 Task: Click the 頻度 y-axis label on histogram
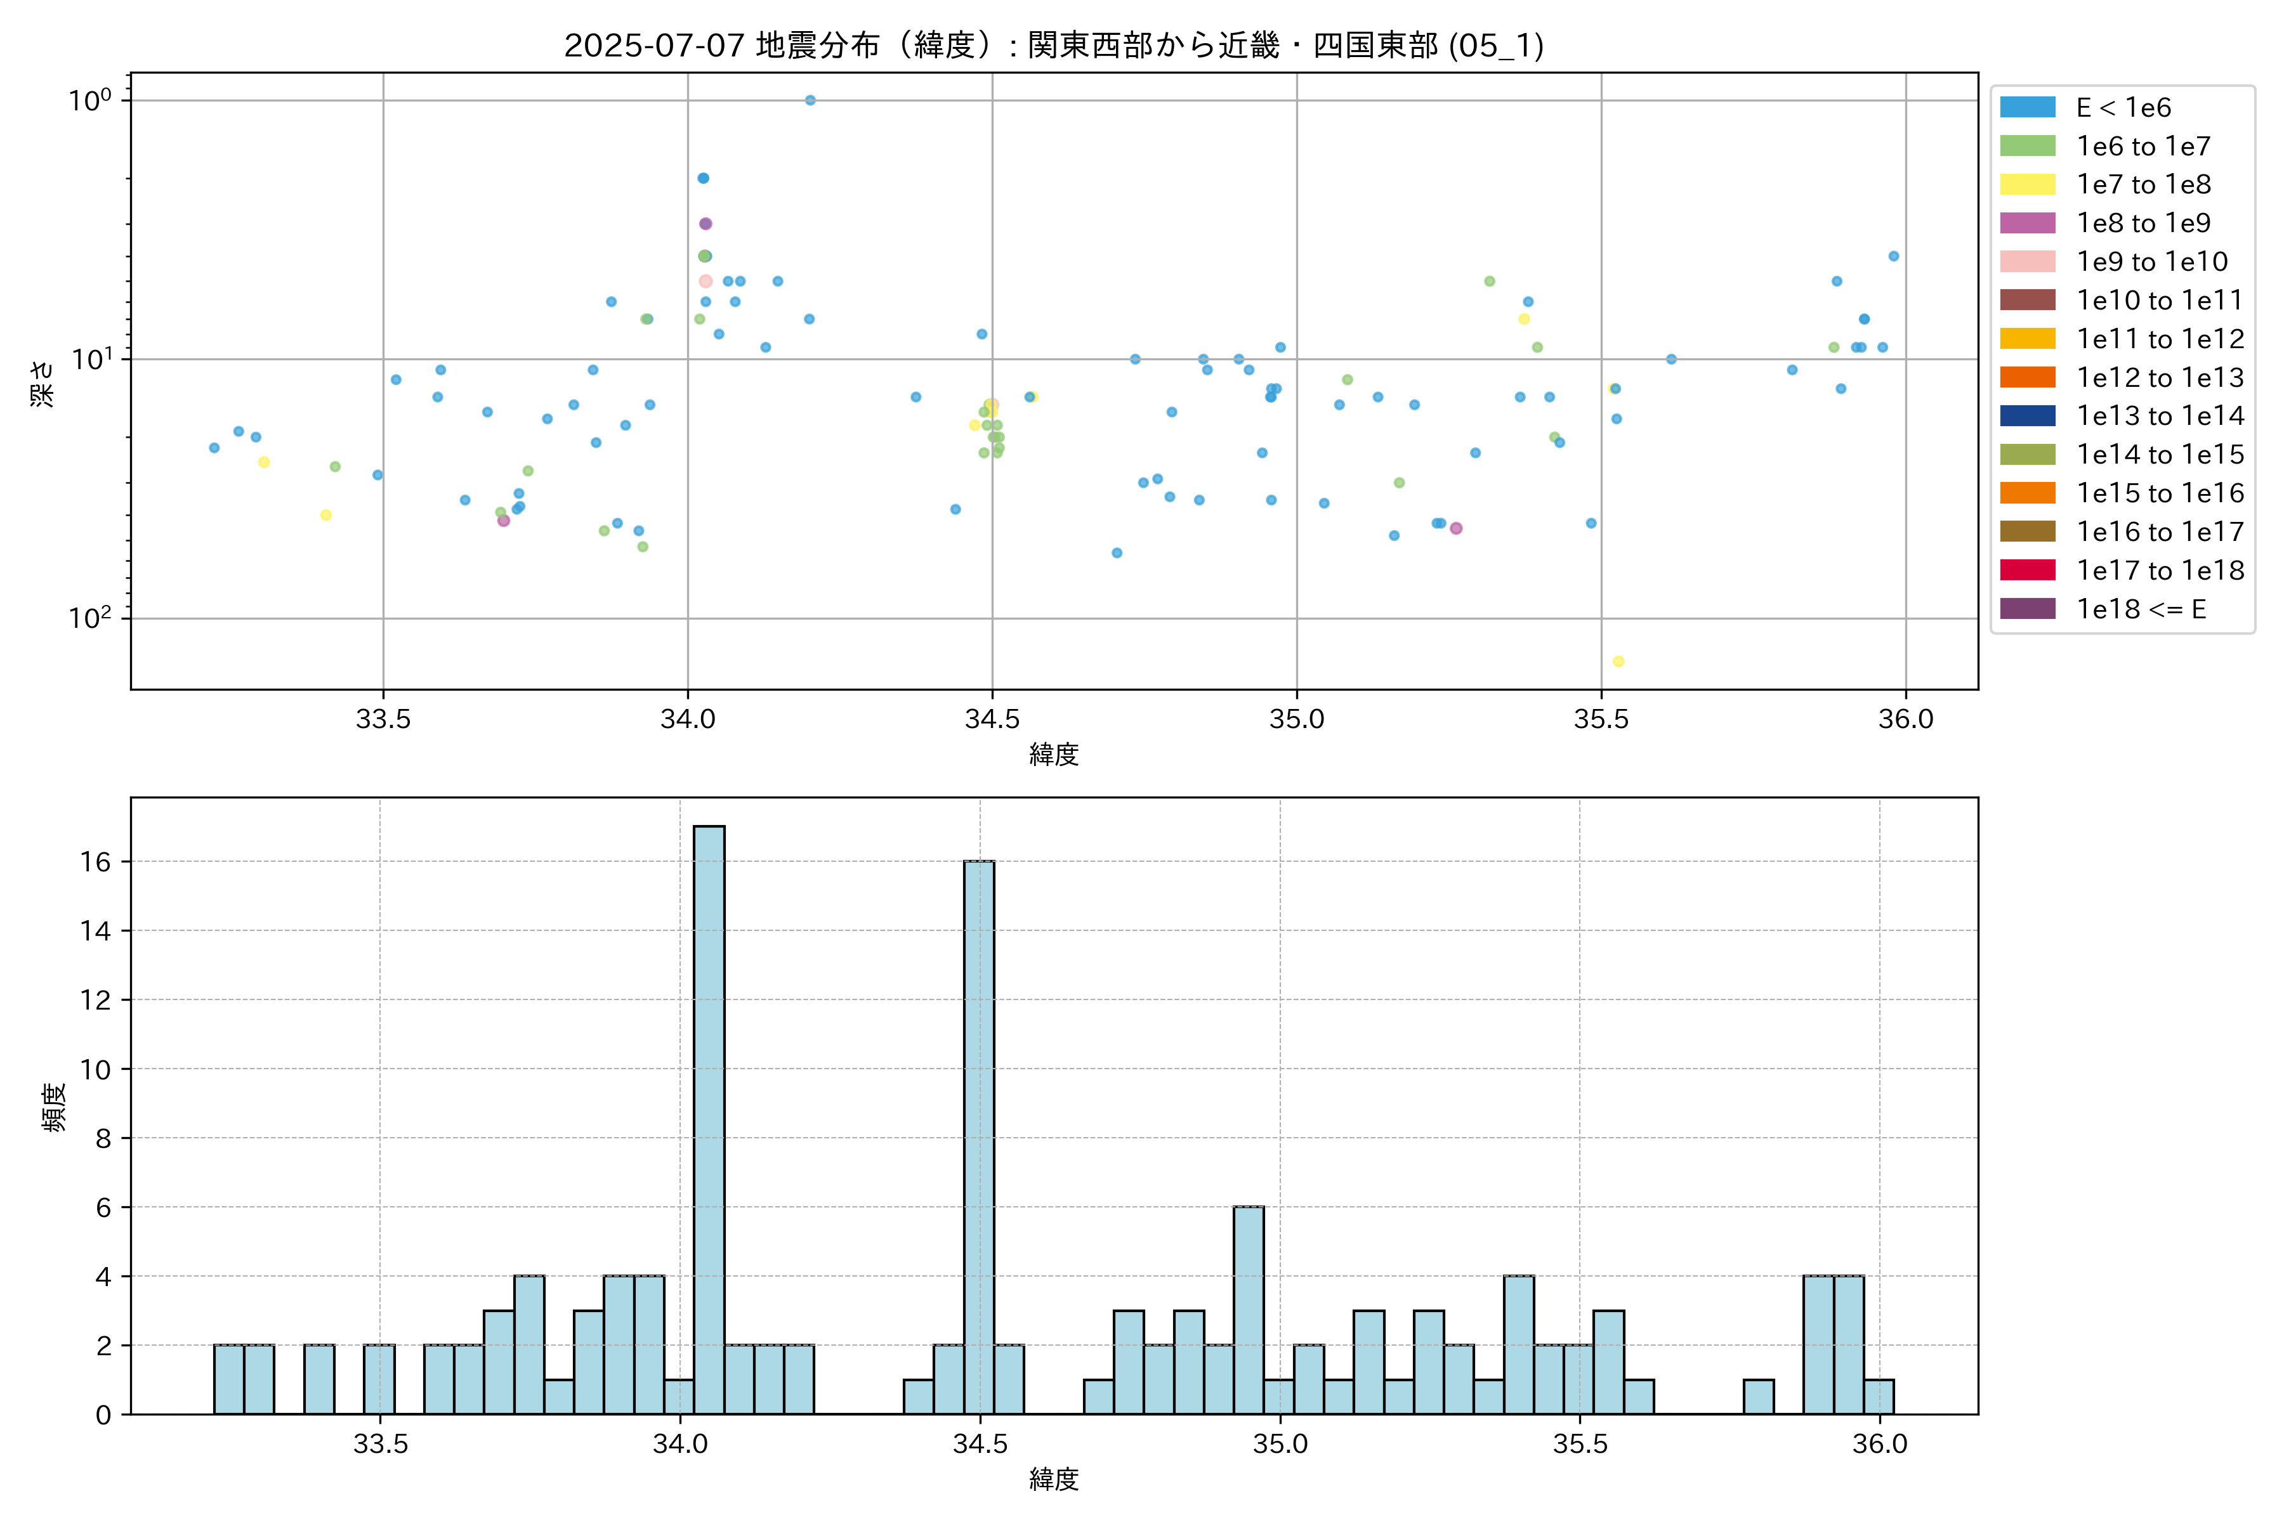click(55, 1107)
